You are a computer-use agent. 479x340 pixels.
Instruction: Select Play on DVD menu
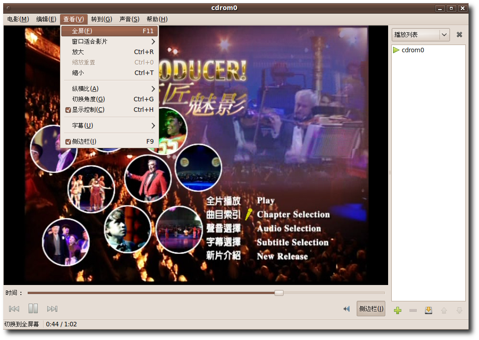coord(265,201)
